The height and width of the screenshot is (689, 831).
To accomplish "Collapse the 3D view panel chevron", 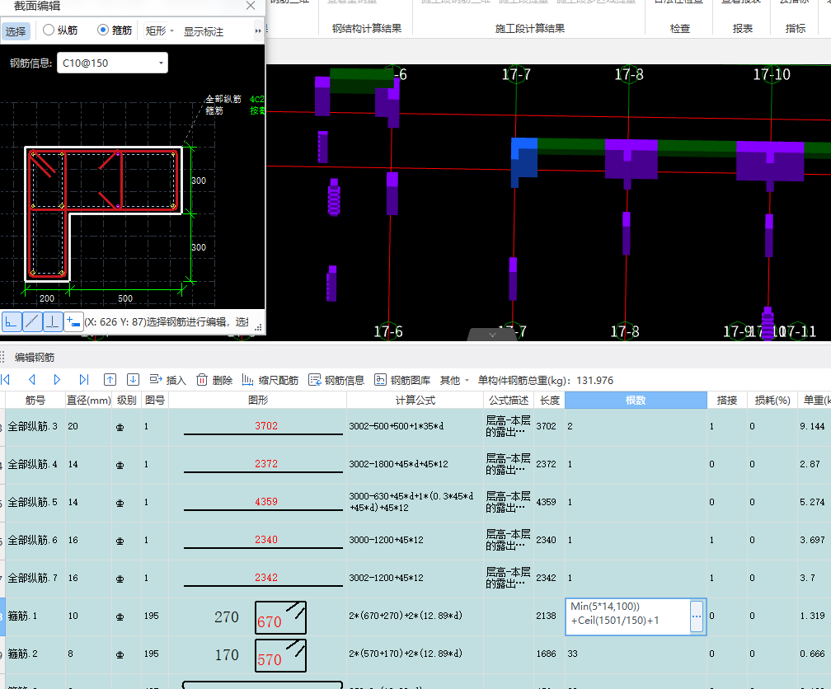I will [x=492, y=335].
